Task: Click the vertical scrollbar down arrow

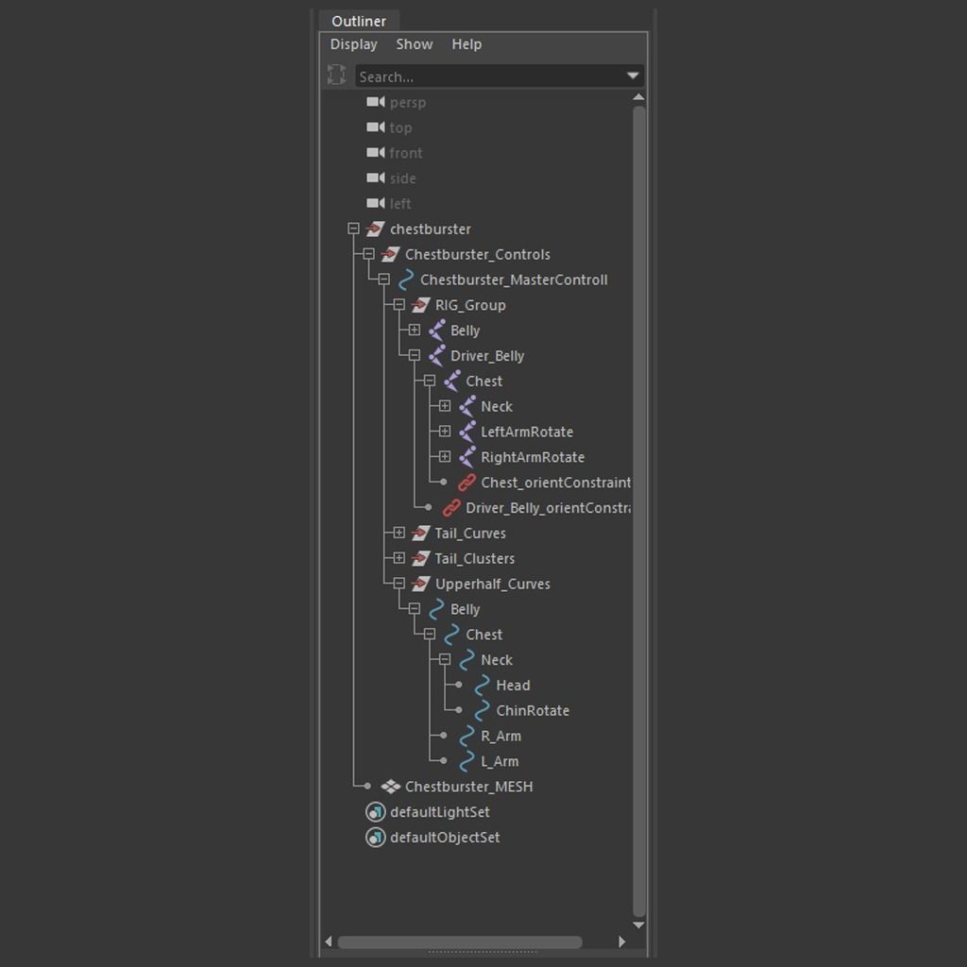Action: [638, 925]
